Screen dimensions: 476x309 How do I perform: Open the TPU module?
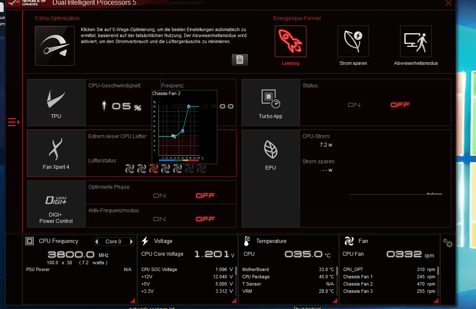(x=56, y=103)
